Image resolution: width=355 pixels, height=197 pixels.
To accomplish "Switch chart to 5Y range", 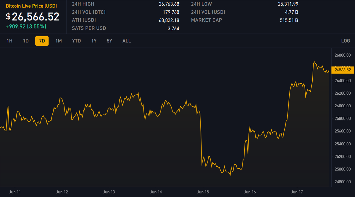I will [109, 41].
